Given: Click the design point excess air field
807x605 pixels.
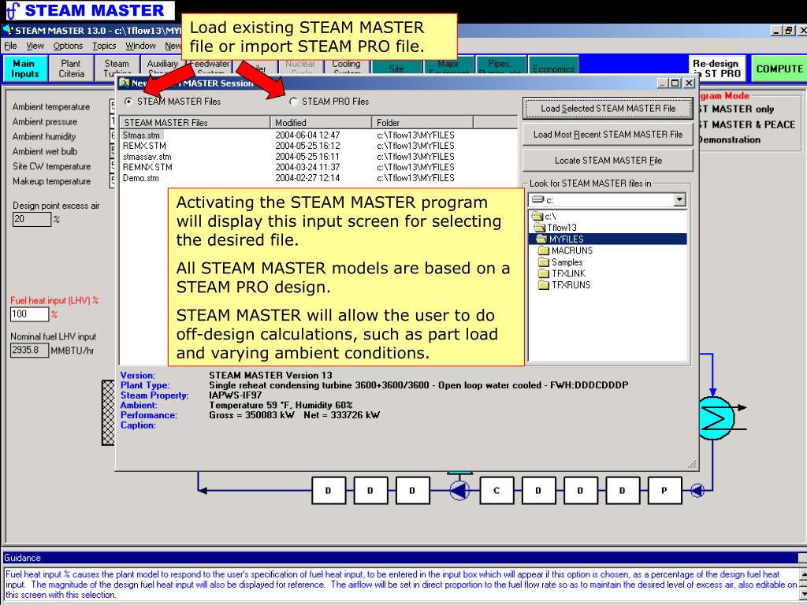Looking at the screenshot, I should [x=32, y=219].
